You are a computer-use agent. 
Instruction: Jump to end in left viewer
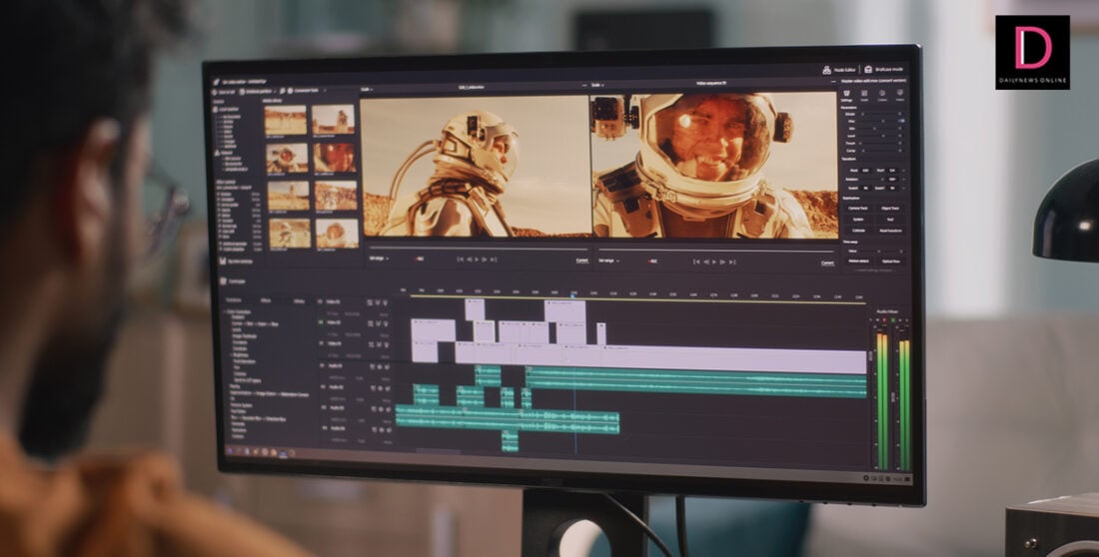[x=494, y=260]
